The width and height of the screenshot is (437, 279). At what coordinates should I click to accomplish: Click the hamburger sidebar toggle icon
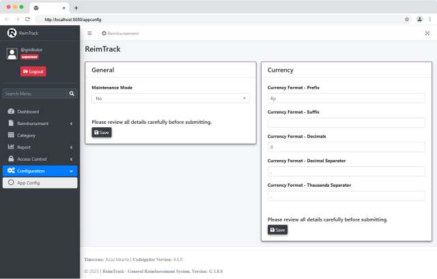pyautogui.click(x=89, y=33)
